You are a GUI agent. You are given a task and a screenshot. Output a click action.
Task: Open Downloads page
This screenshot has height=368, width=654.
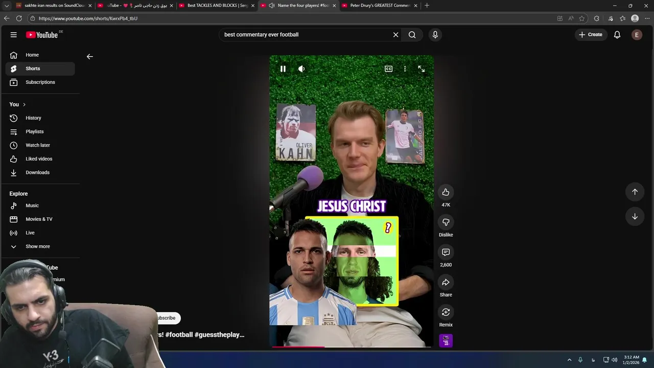40,172
